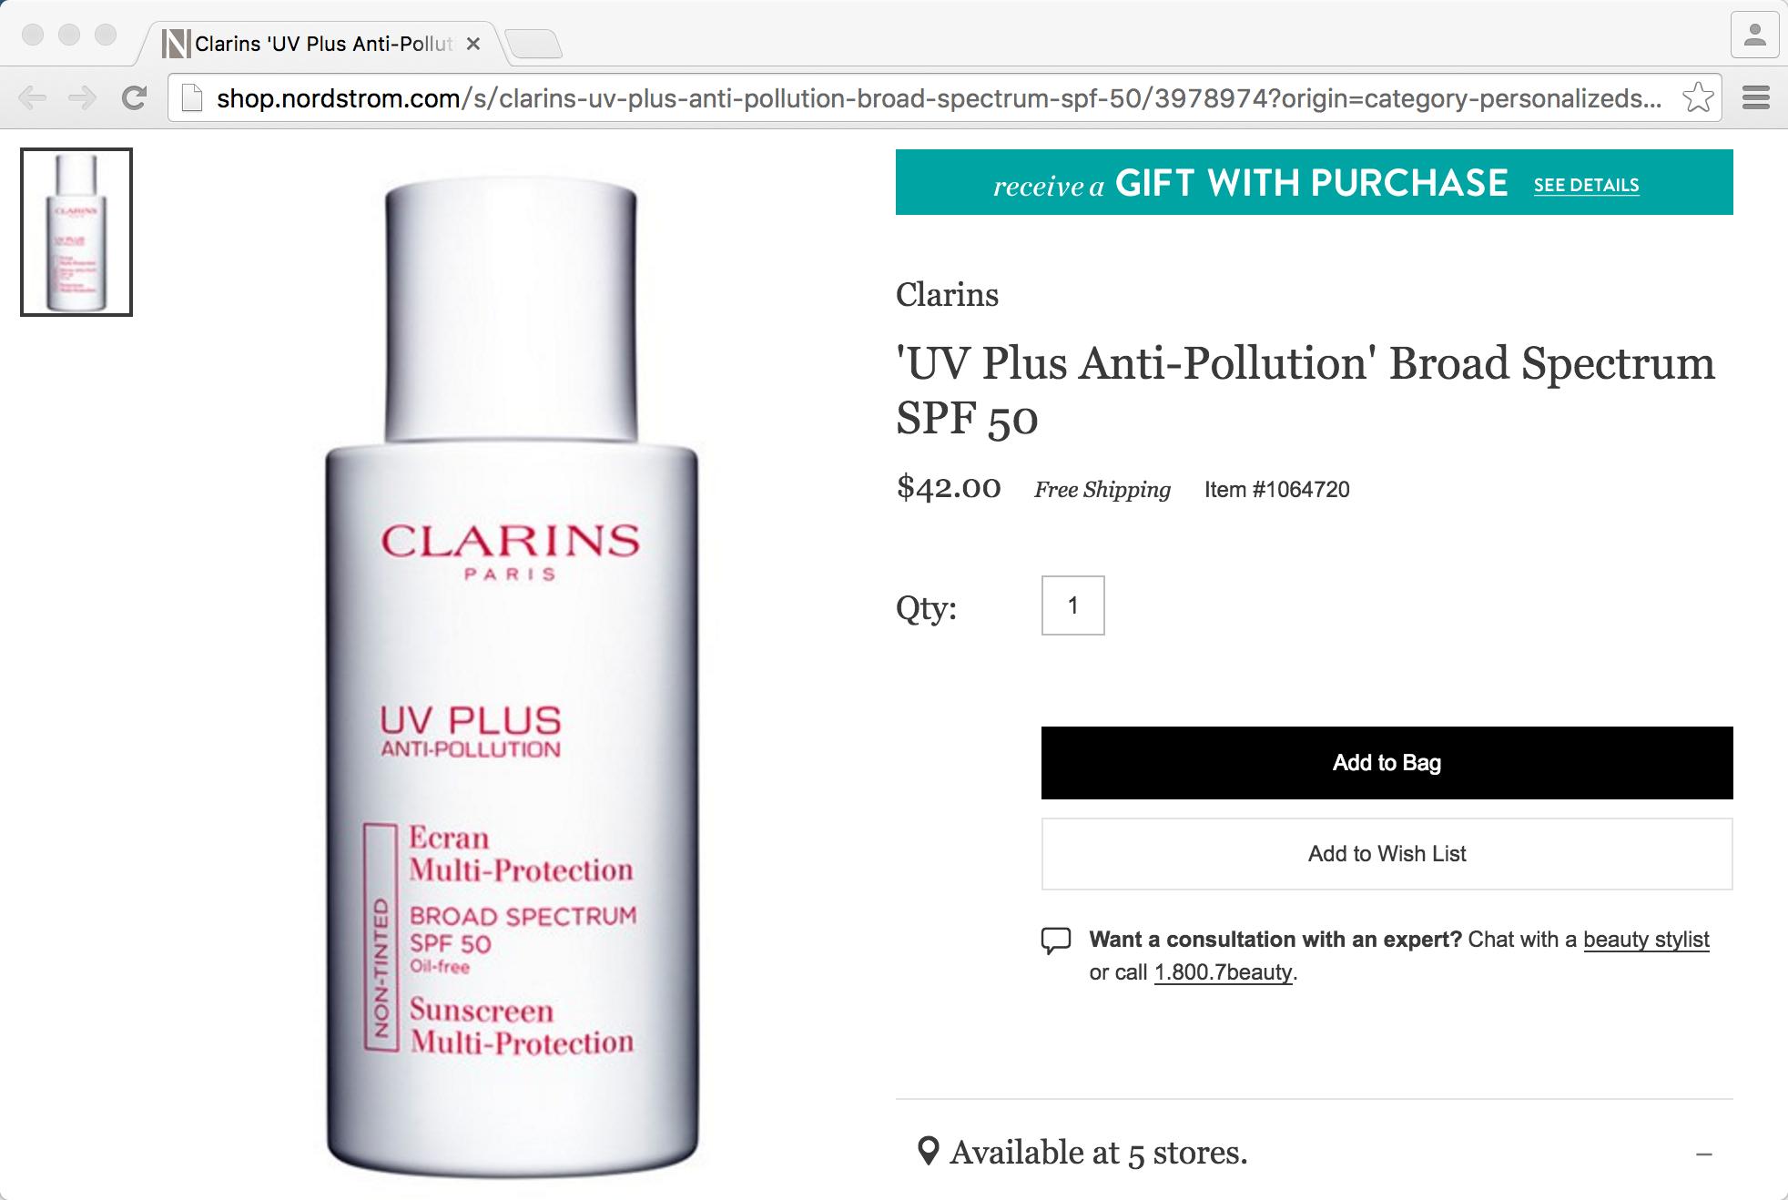
Task: Collapse the Available at 5 stores section
Action: [x=1704, y=1154]
